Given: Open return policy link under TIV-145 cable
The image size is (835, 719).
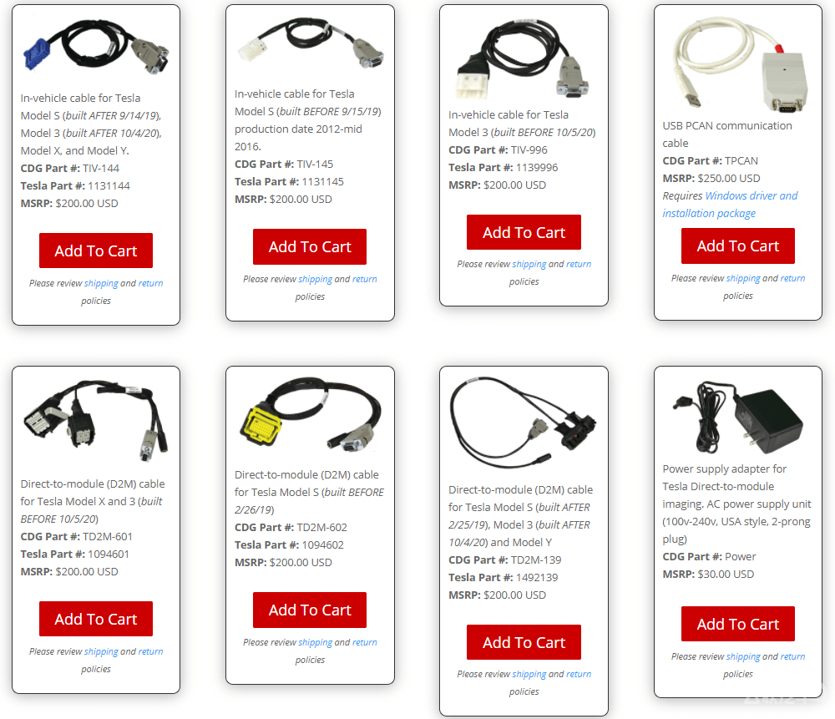Looking at the screenshot, I should 364,279.
